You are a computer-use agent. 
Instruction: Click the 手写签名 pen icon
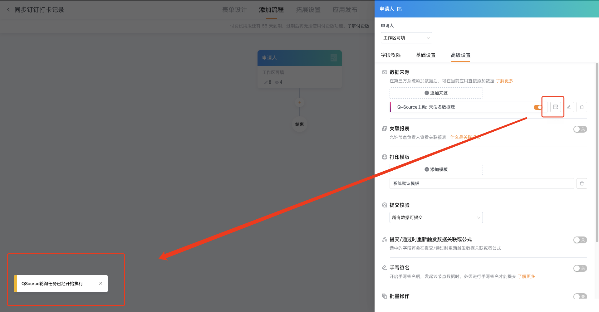pos(385,268)
